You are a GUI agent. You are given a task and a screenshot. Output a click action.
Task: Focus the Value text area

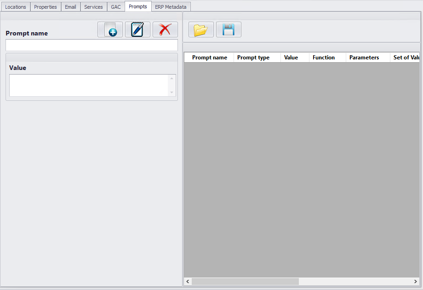pyautogui.click(x=89, y=85)
